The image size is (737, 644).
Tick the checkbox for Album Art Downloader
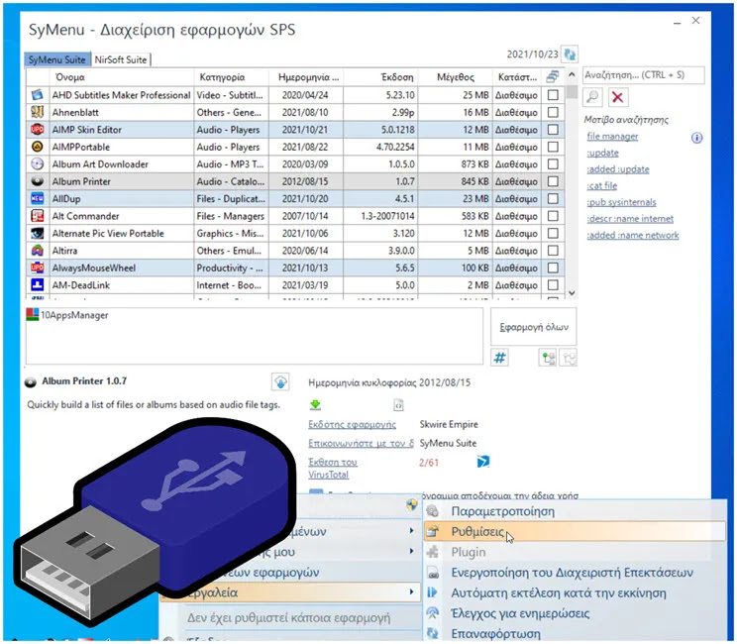pyautogui.click(x=553, y=164)
